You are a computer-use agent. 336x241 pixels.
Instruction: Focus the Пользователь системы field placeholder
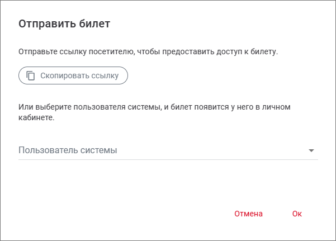tap(68, 150)
